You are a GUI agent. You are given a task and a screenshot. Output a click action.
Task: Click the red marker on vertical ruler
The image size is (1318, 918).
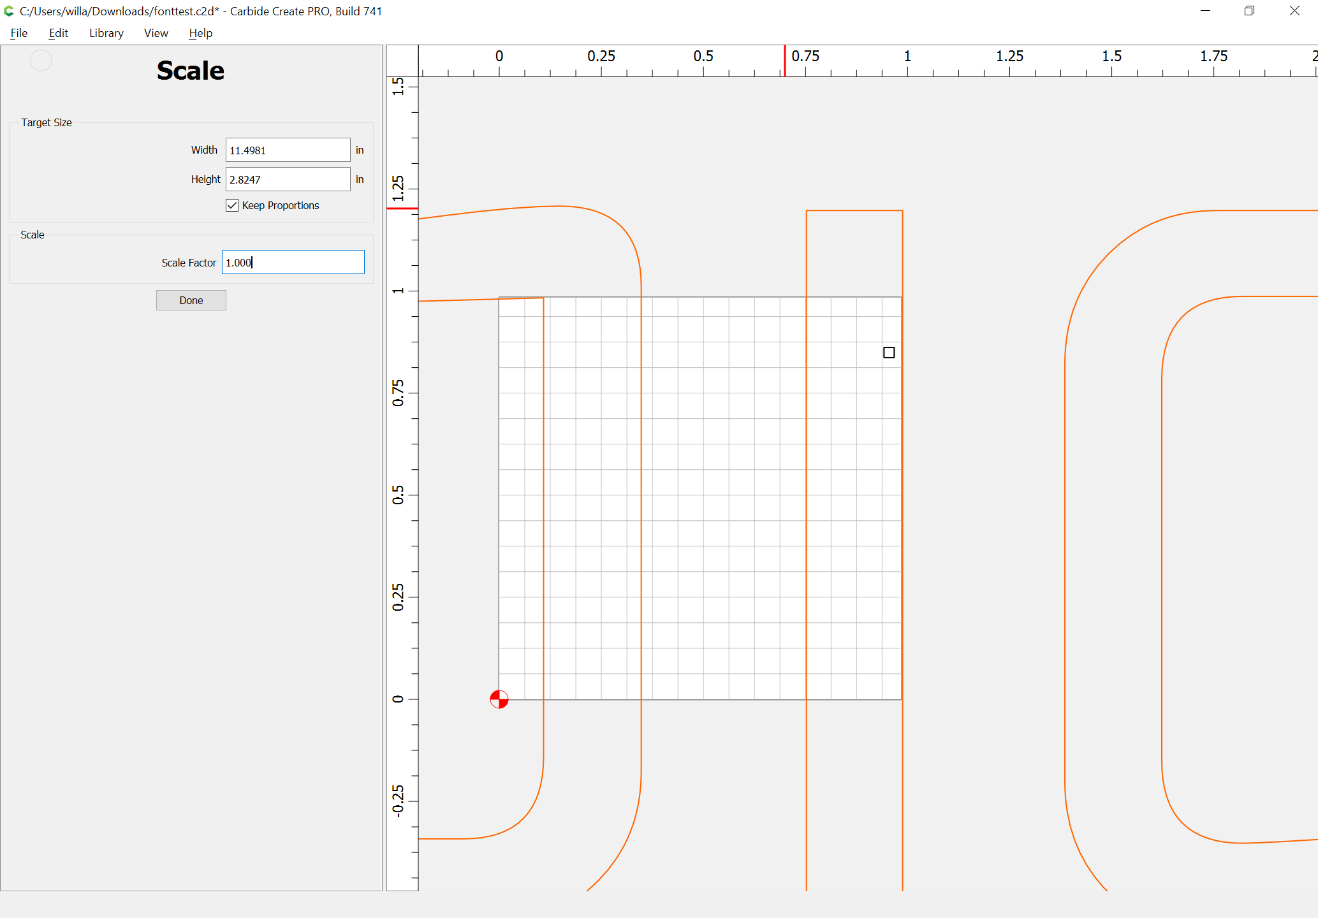402,208
